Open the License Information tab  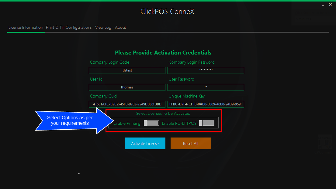[26, 27]
